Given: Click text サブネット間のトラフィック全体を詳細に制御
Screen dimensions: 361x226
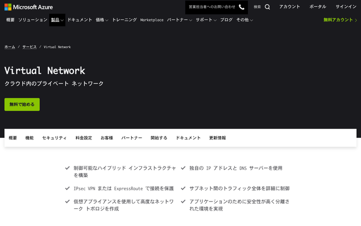Looking at the screenshot, I should click(x=239, y=188).
